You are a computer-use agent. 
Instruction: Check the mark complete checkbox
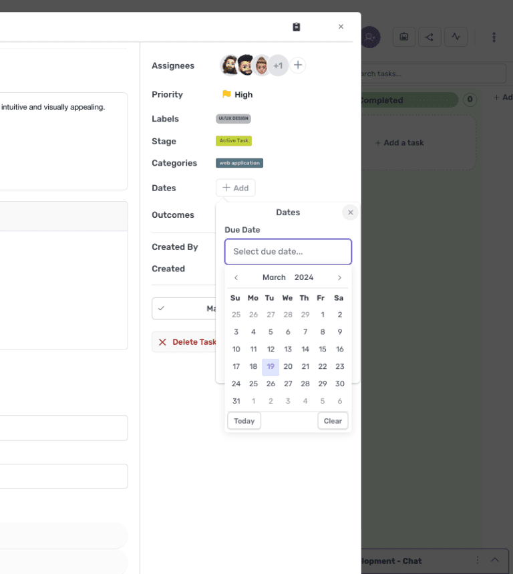click(x=161, y=308)
